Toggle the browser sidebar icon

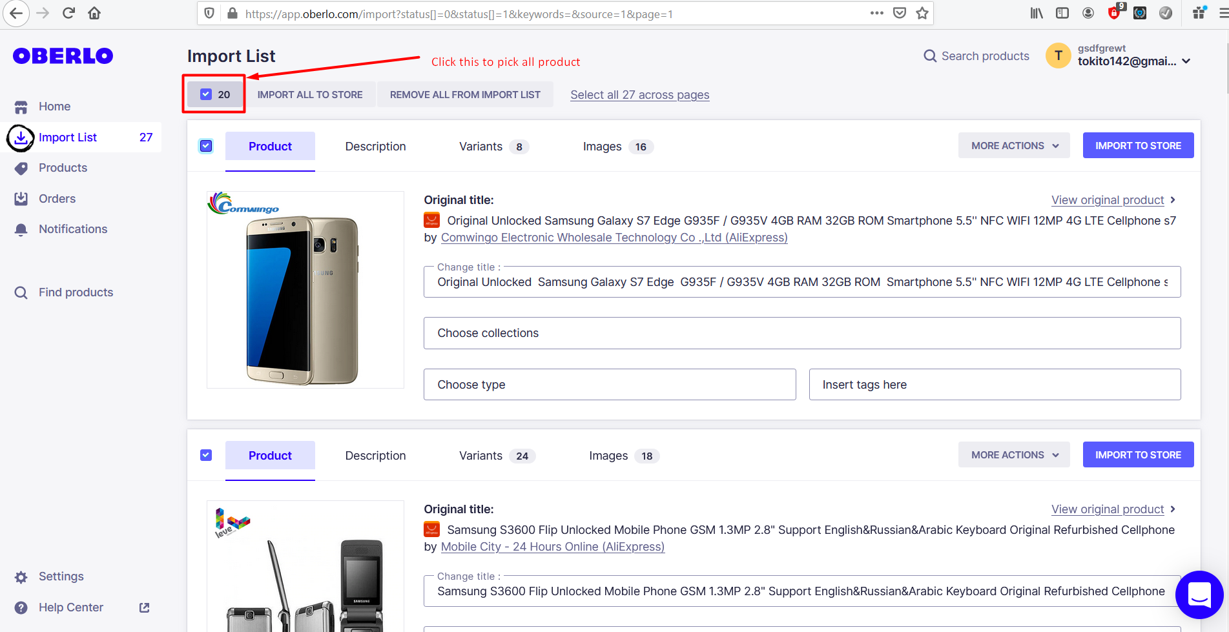point(1062,14)
